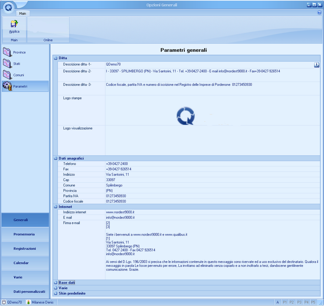Viewport: 324px width, 306px height.
Task: Click the Applica save icon
Action: click(14, 24)
